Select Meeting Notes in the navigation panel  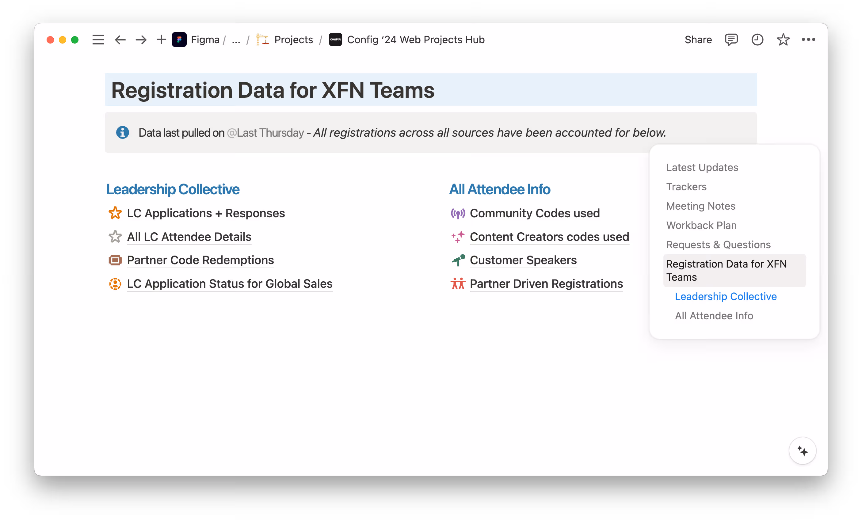[701, 206]
